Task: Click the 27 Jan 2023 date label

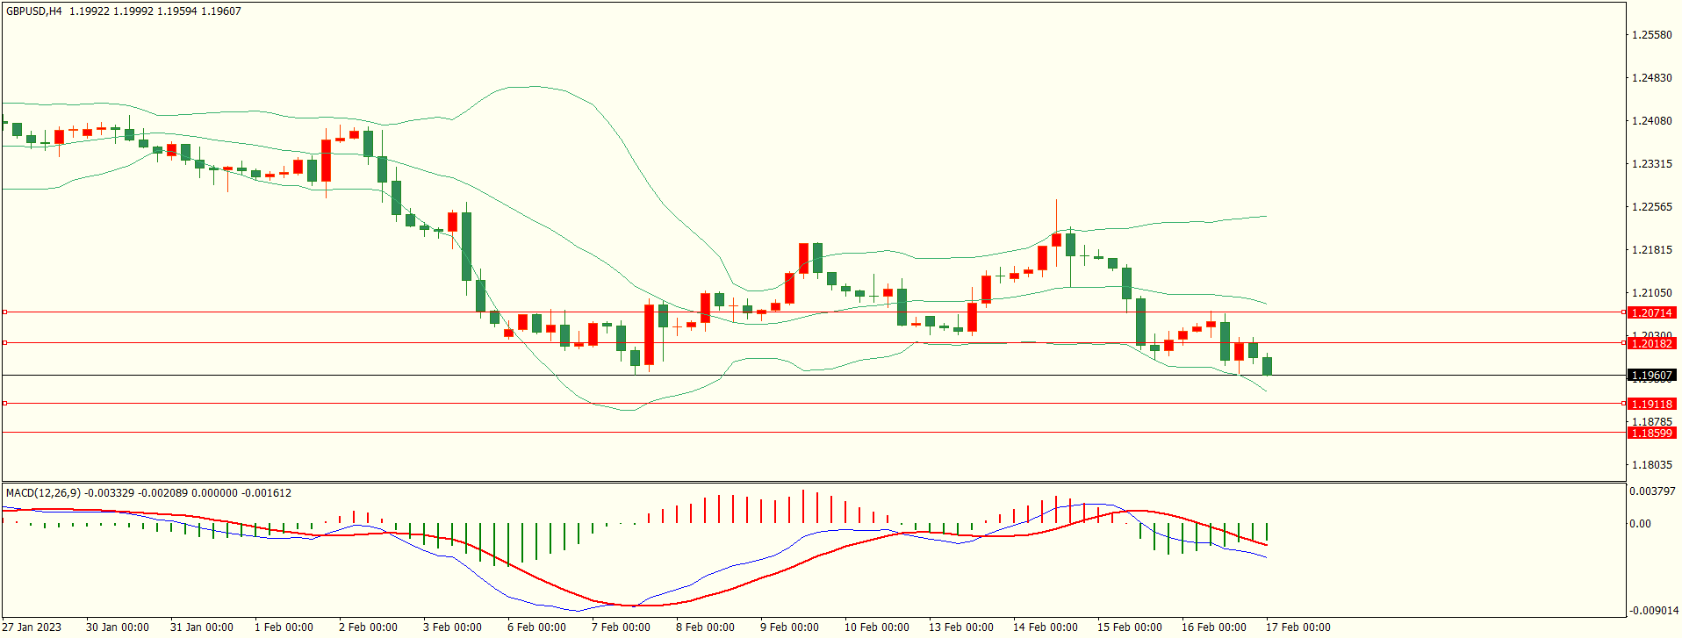Action: 32,627
